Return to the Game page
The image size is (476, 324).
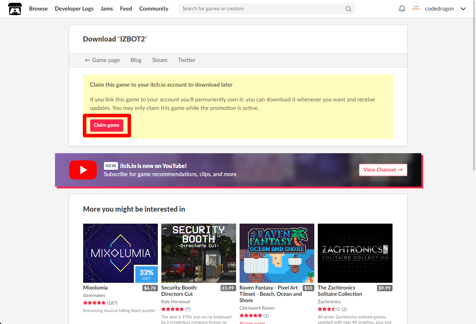(x=103, y=60)
